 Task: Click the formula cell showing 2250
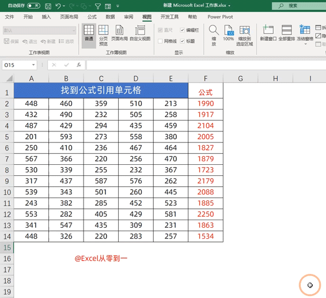pyautogui.click(x=206, y=214)
